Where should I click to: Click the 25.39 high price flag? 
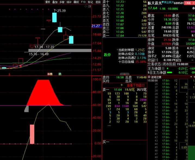[x=61, y=11]
